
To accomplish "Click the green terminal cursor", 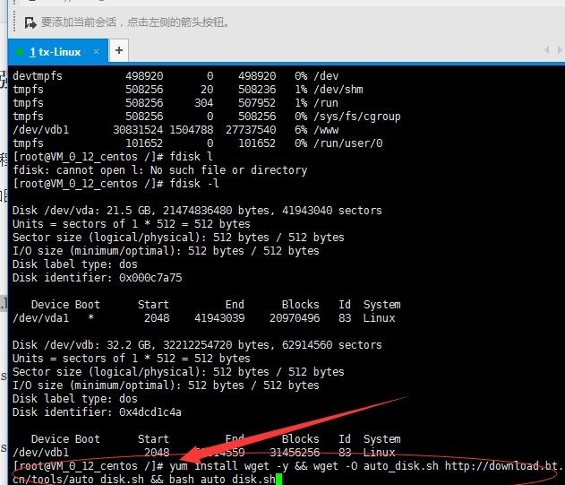I will point(278,480).
